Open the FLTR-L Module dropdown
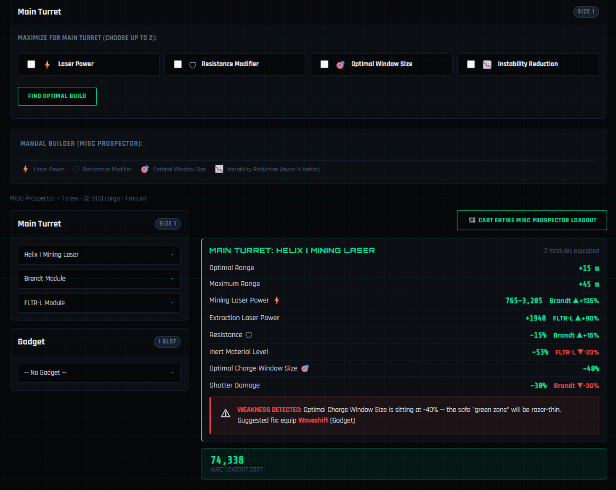 pos(99,303)
